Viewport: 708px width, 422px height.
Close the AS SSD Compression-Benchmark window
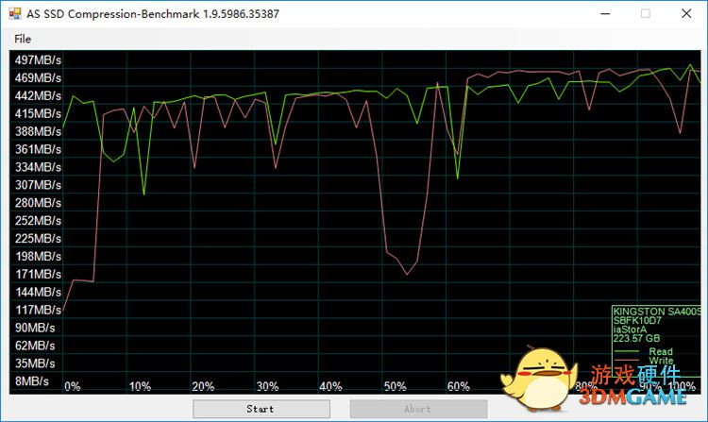click(686, 13)
